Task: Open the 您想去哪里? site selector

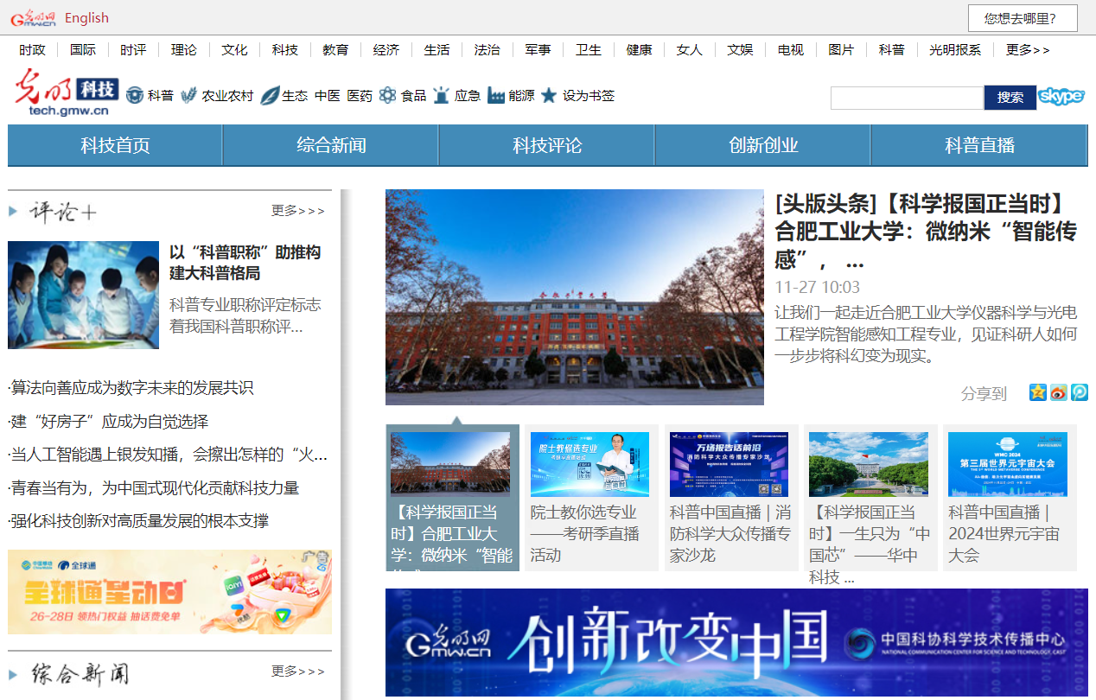Action: 1023,18
